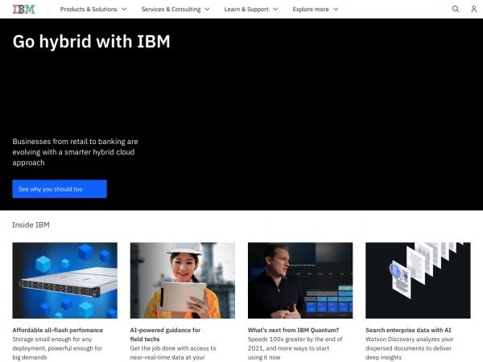Open Learn & Support menu
Viewport: 483px width, 362px height.
[x=251, y=9]
